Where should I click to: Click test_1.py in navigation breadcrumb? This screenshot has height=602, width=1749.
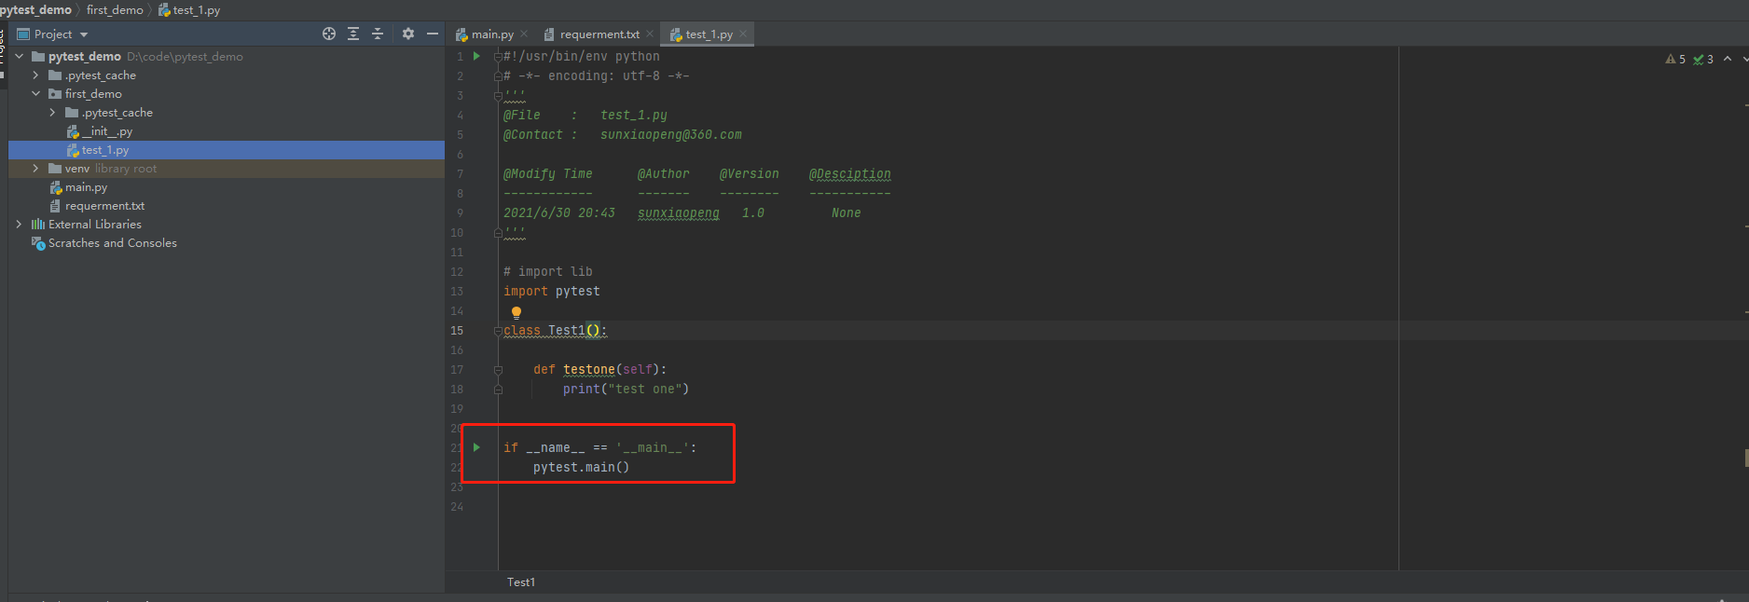[x=189, y=9]
